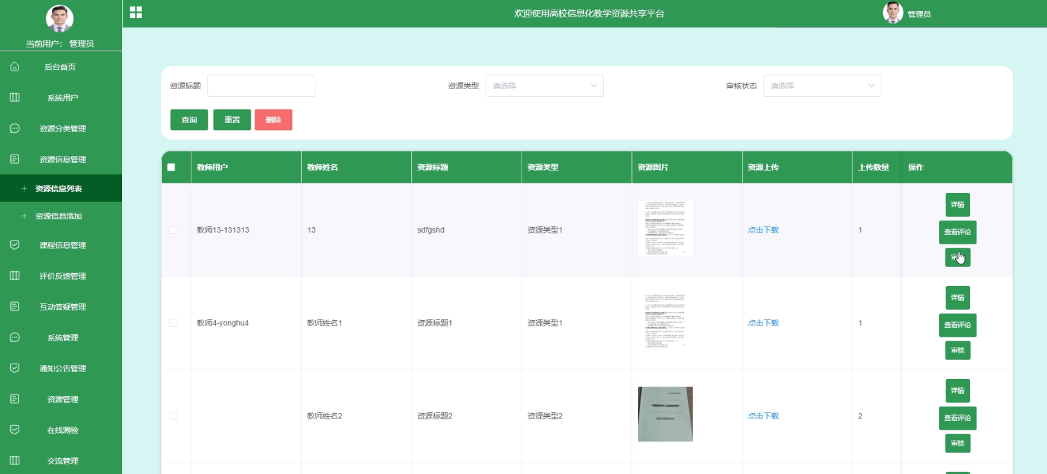1047x474 pixels.
Task: Click 审核 button for 资源标题1 row
Action: (958, 350)
